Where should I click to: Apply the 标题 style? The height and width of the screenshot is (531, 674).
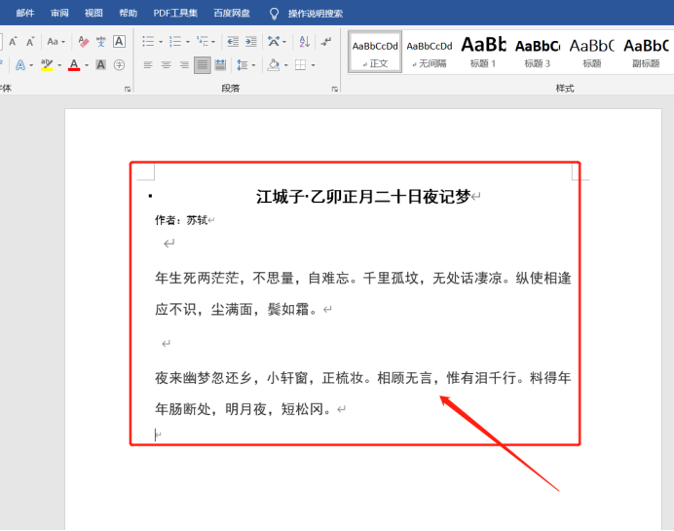591,52
